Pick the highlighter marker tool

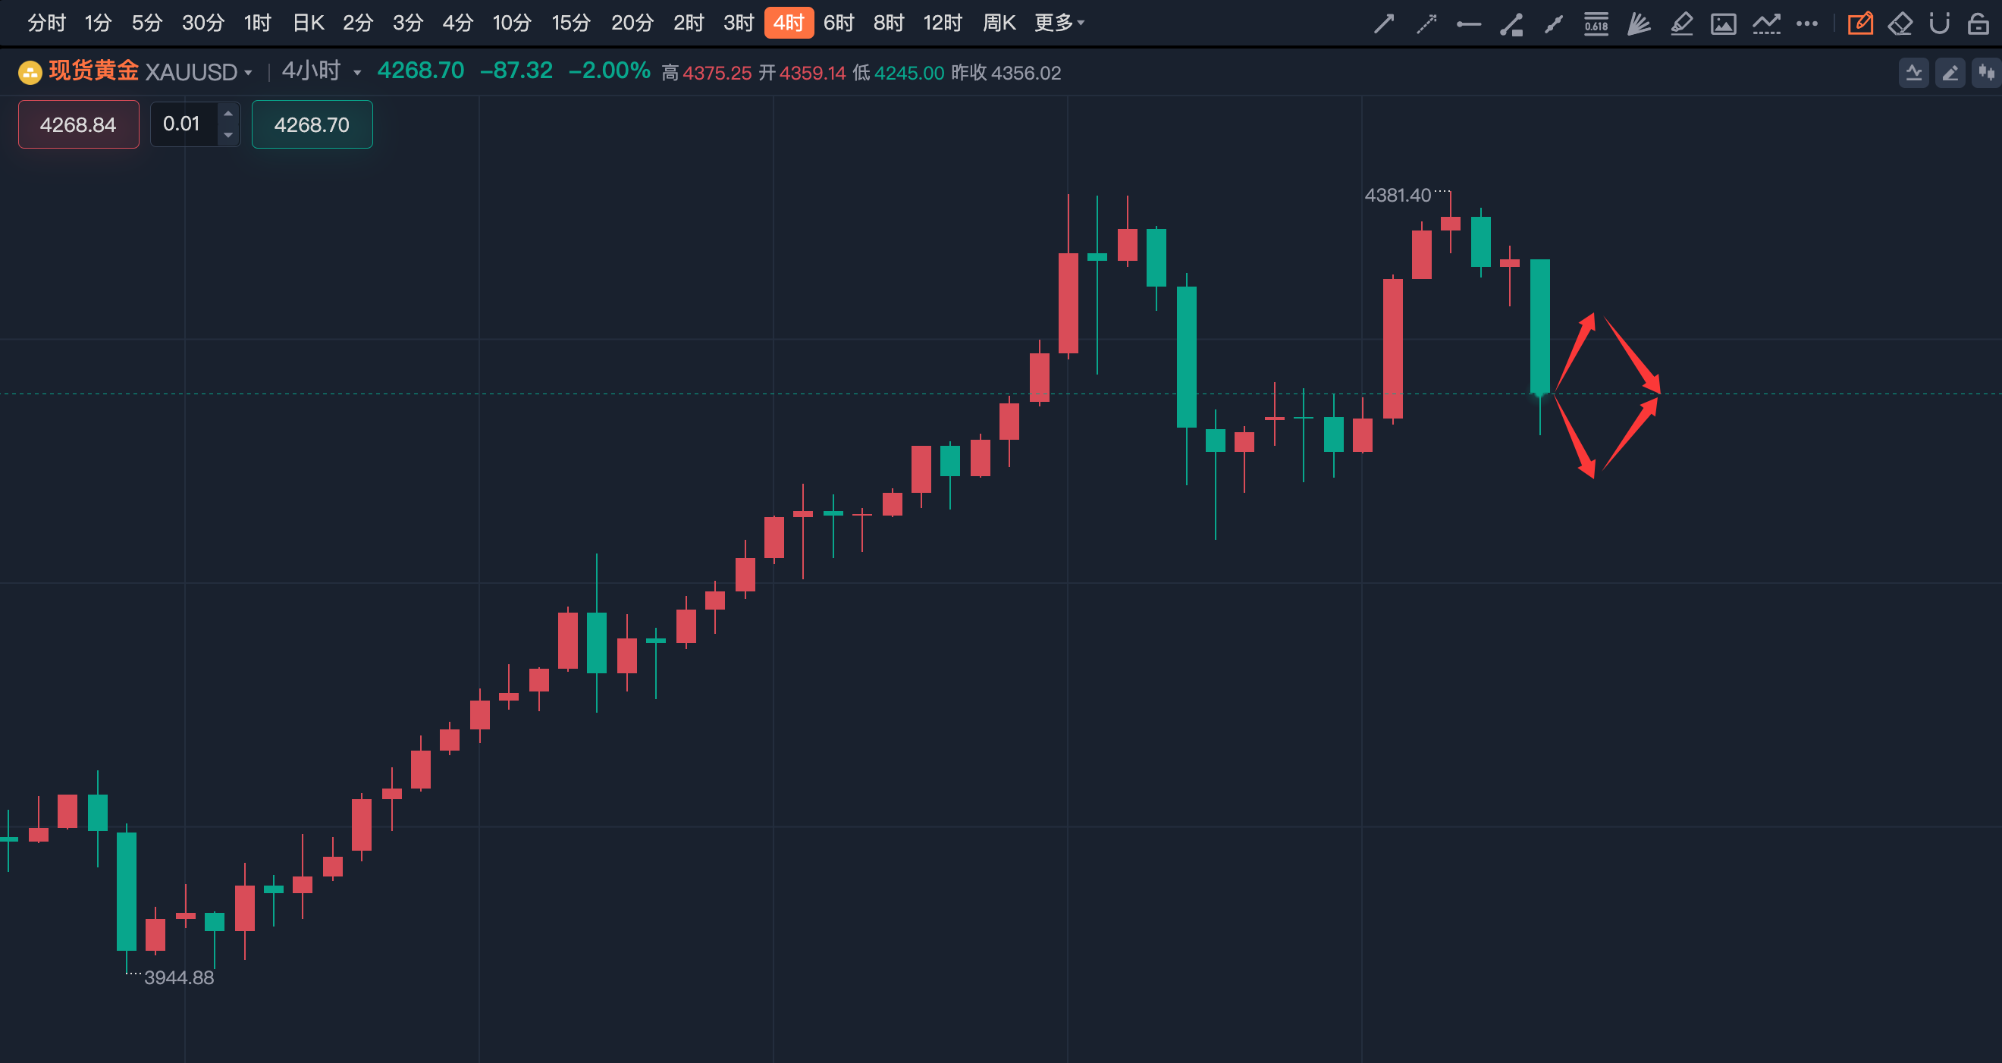[x=1681, y=24]
